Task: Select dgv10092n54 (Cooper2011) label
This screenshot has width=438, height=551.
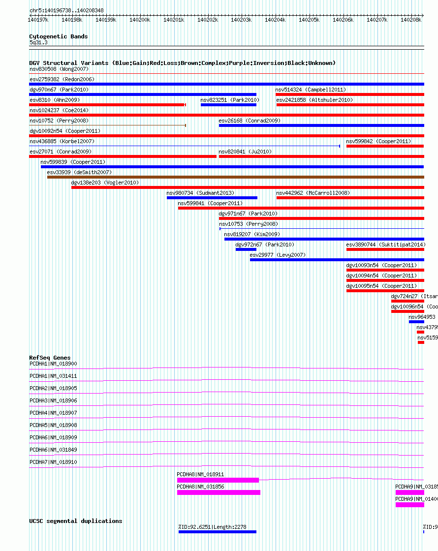Action: pyautogui.click(x=65, y=131)
